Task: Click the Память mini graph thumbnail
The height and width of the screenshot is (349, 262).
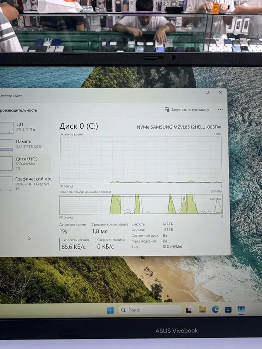Action: click(6, 145)
